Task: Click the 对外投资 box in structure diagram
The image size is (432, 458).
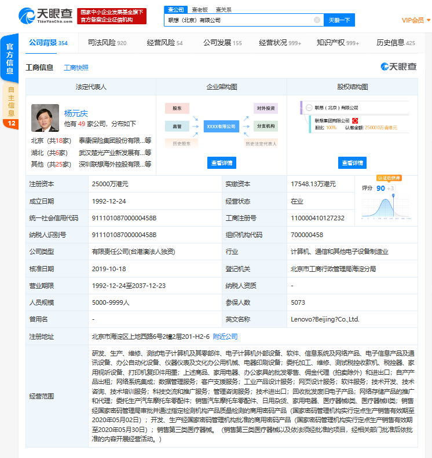Action: 266,108
